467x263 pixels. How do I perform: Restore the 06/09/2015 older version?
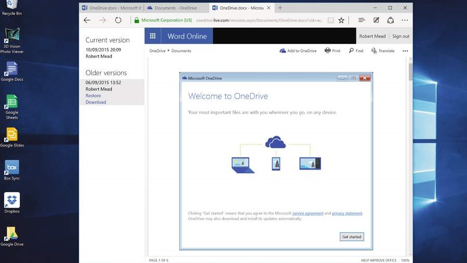pyautogui.click(x=93, y=95)
